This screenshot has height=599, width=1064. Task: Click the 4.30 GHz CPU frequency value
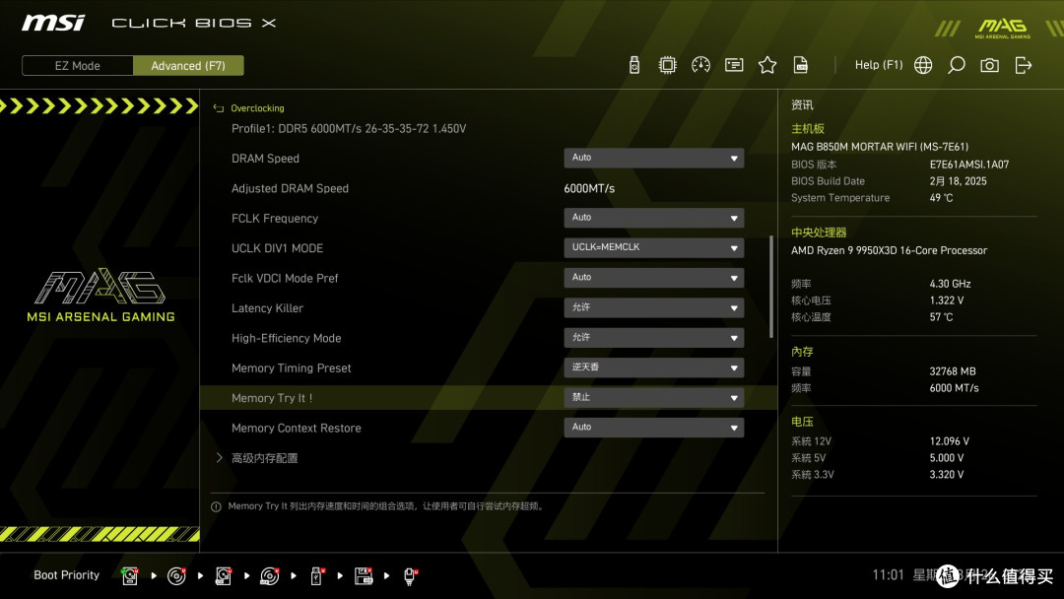[x=950, y=284]
